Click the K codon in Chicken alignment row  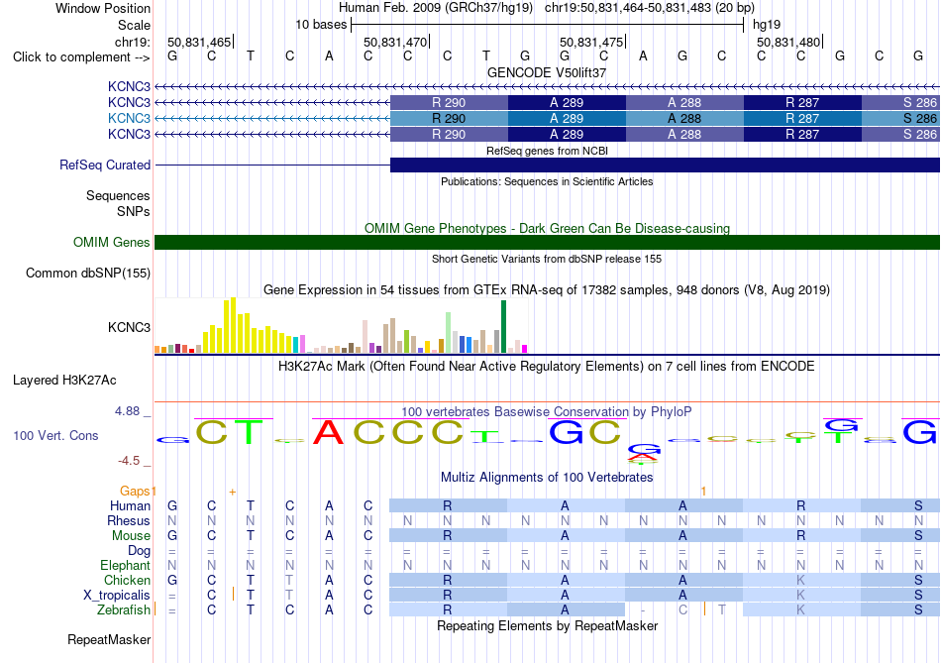[800, 580]
